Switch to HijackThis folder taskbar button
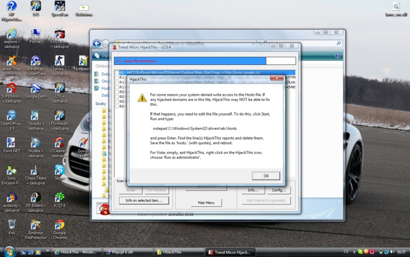 pos(179,252)
